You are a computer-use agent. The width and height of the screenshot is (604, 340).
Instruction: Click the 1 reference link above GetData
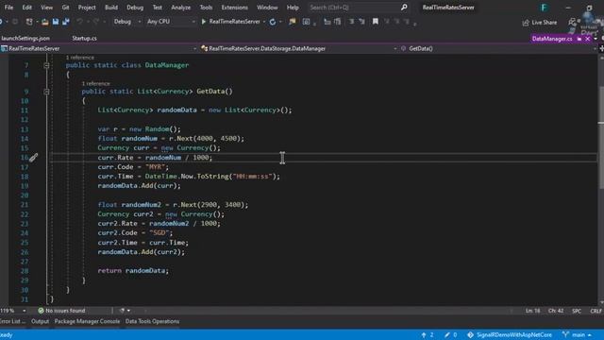point(95,83)
